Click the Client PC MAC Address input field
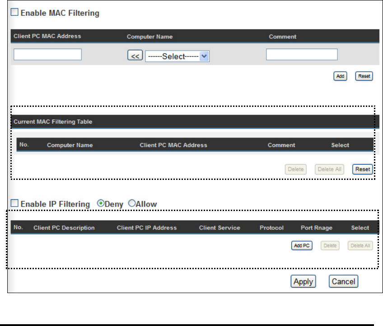383x326 pixels. click(47, 55)
